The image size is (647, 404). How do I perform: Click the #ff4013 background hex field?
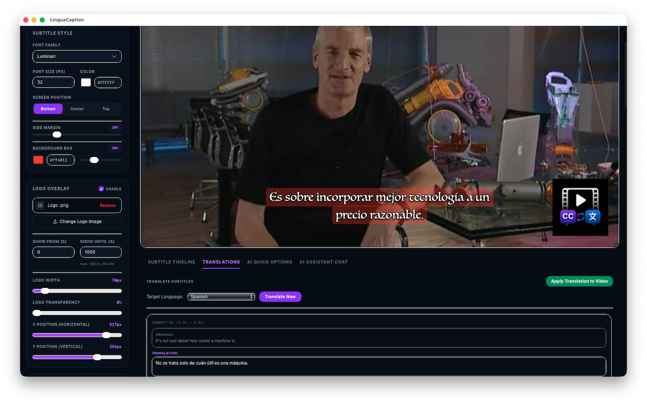[61, 160]
